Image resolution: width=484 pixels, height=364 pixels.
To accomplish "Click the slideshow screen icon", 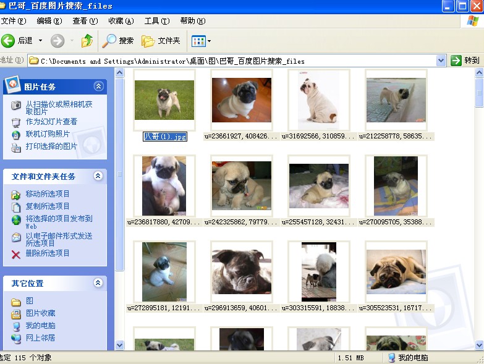I will coord(15,123).
